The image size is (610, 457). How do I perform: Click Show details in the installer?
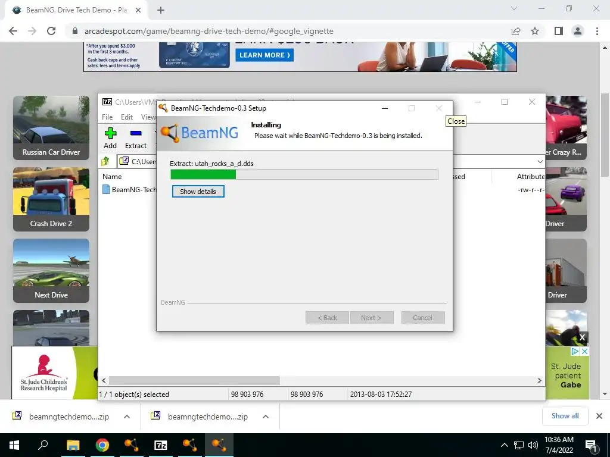[198, 192]
